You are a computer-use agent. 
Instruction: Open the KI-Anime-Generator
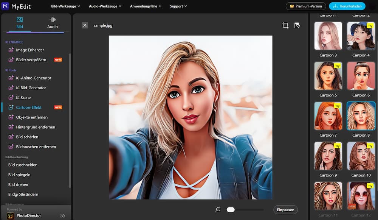tap(34, 78)
